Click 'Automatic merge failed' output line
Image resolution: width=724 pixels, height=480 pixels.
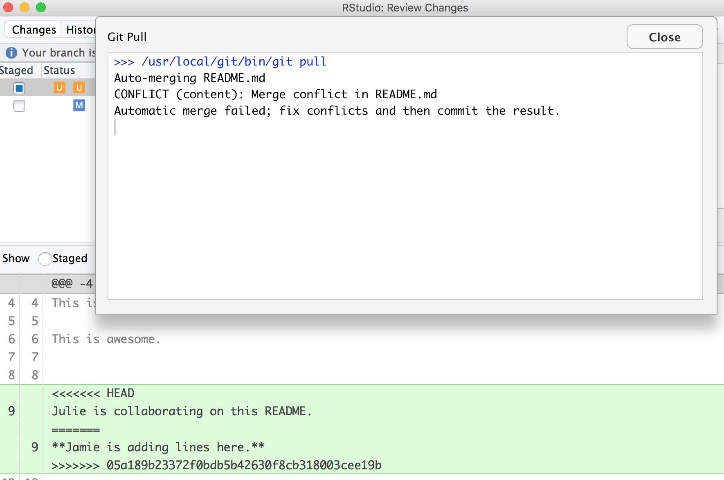click(x=337, y=111)
